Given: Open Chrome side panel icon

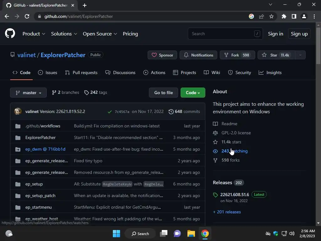Looking at the screenshot, I should (x=294, y=16).
